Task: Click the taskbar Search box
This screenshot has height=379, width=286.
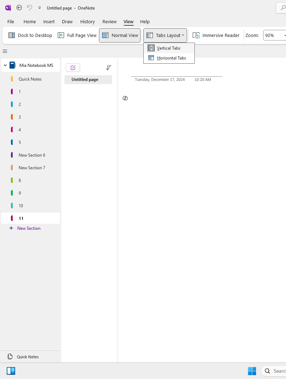Action: [274, 371]
